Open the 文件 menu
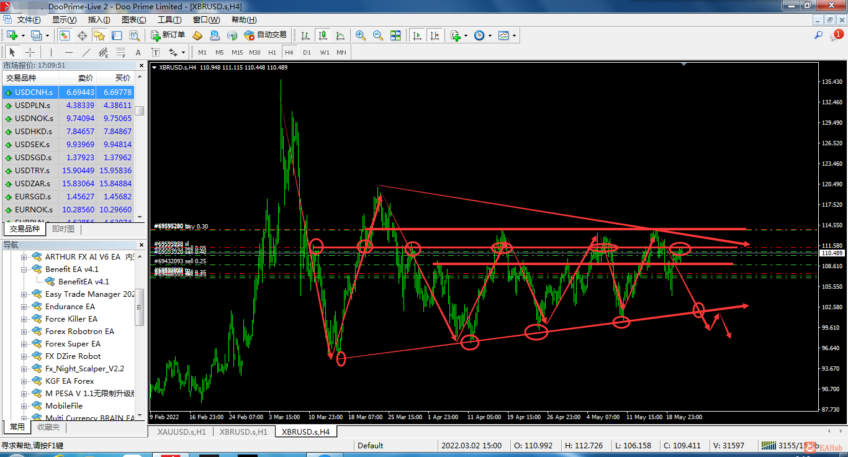 click(x=29, y=20)
